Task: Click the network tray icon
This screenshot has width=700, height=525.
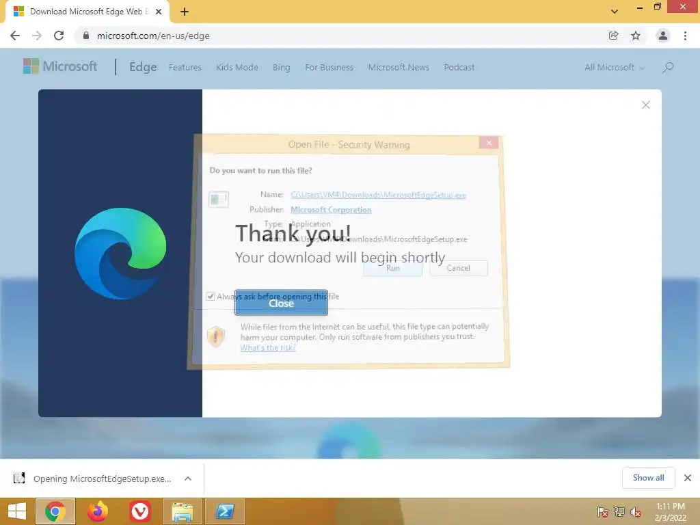Action: pyautogui.click(x=619, y=511)
